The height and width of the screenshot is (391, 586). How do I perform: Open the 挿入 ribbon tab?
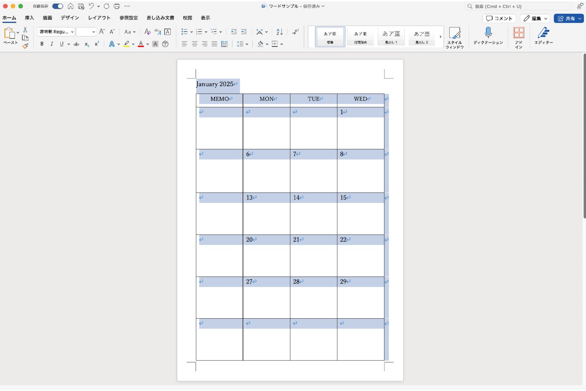pyautogui.click(x=29, y=18)
